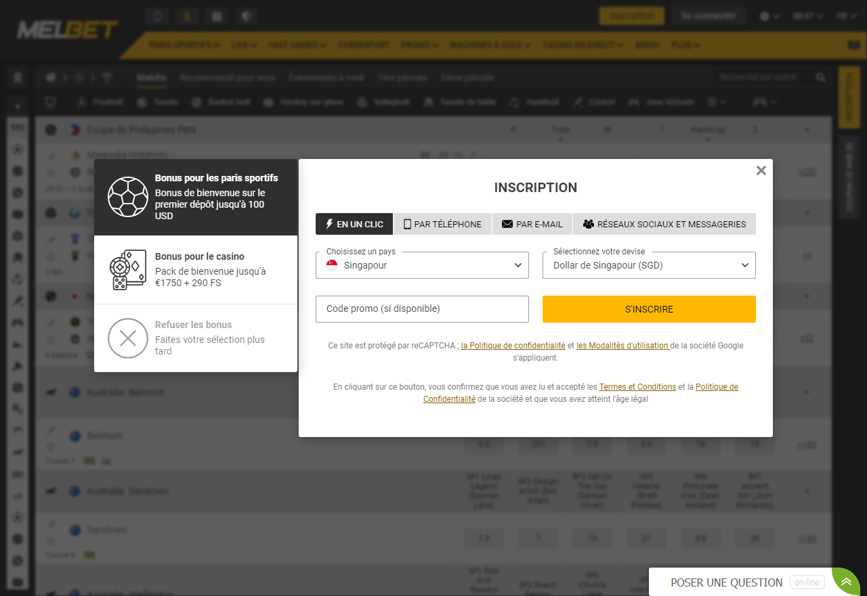867x596 pixels.
Task: Select the Evénements à venir tab
Action: [x=326, y=78]
